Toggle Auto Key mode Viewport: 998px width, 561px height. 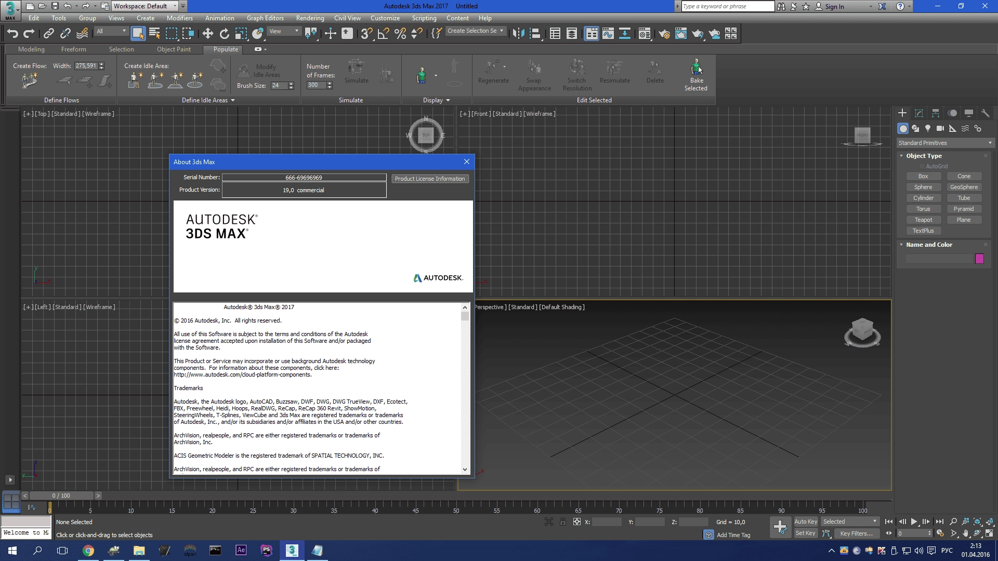tap(806, 522)
